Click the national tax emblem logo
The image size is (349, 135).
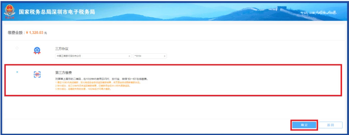[x=9, y=12]
